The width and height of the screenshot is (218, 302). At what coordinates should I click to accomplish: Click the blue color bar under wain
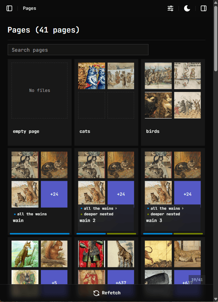click(39, 233)
